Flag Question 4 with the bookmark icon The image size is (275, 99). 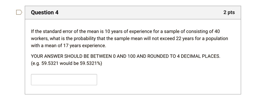[x=19, y=12]
